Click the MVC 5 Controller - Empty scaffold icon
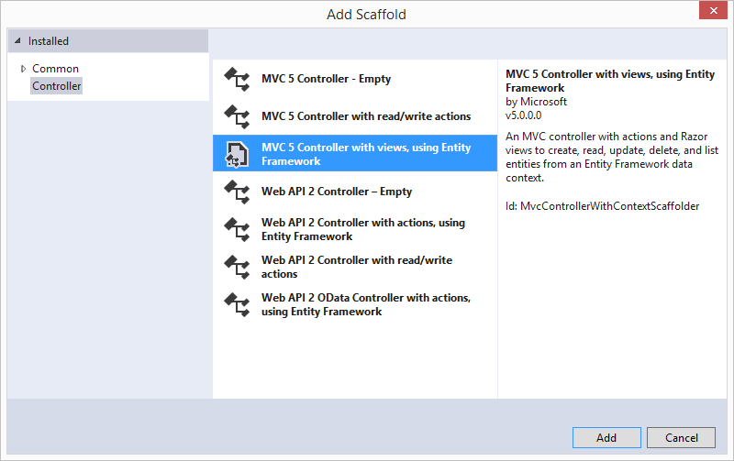Viewport: 734px width, 461px height. click(x=237, y=79)
